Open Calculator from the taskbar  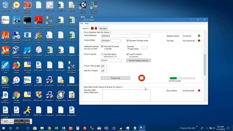(78, 128)
